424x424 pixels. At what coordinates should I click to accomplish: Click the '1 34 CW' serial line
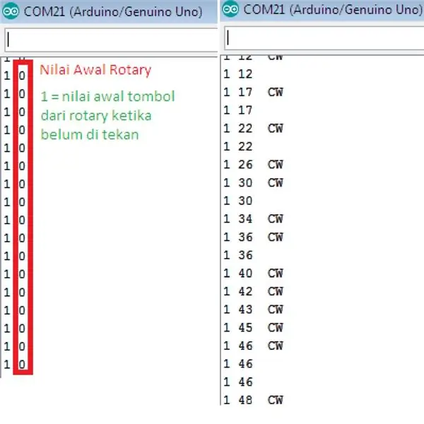[254, 219]
